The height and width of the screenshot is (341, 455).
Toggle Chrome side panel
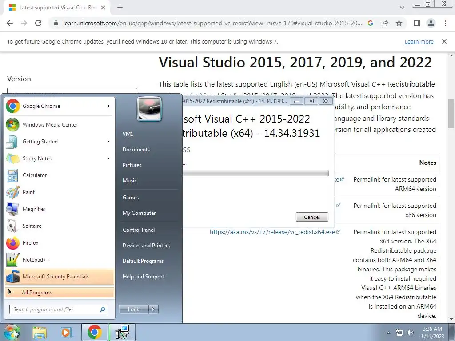click(417, 23)
